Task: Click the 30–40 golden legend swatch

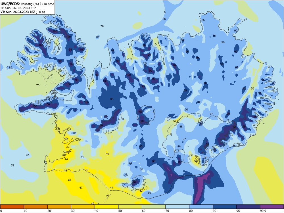Action: coord(83,207)
